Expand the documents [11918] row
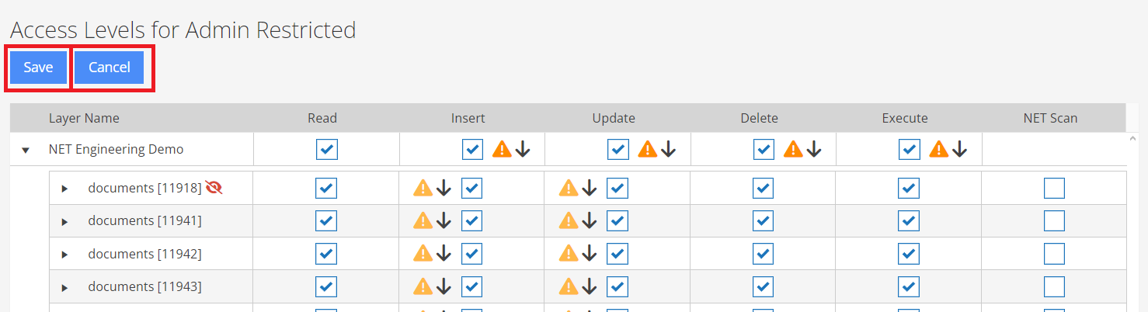Screen dimensions: 1148x312 64,189
